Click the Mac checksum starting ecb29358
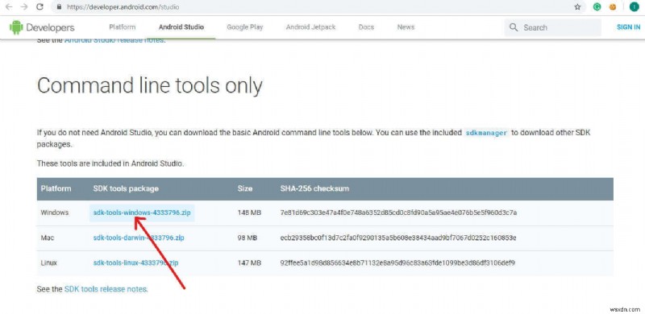Screen dimensions: 645x314 coord(398,238)
